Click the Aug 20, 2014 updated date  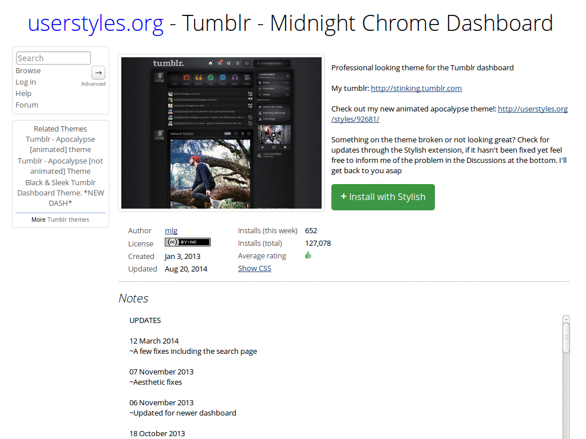(186, 269)
